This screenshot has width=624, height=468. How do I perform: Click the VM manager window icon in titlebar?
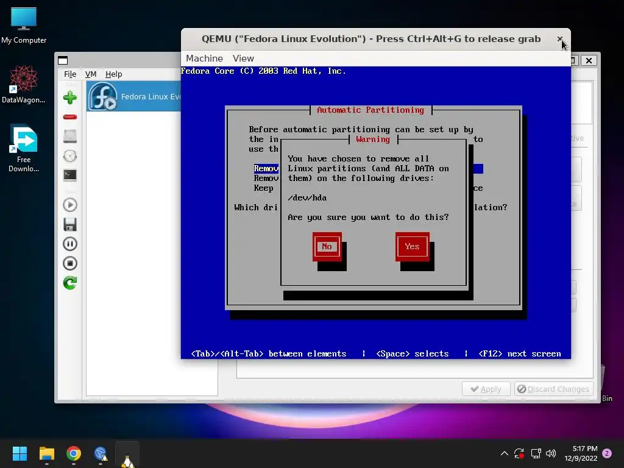(63, 60)
